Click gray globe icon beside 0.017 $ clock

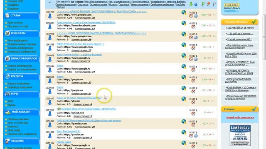(x=196, y=136)
